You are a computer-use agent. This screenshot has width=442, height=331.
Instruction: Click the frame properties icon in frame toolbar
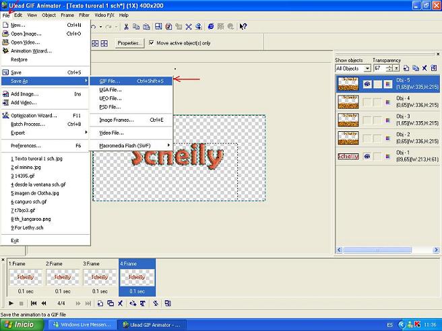pos(168,303)
